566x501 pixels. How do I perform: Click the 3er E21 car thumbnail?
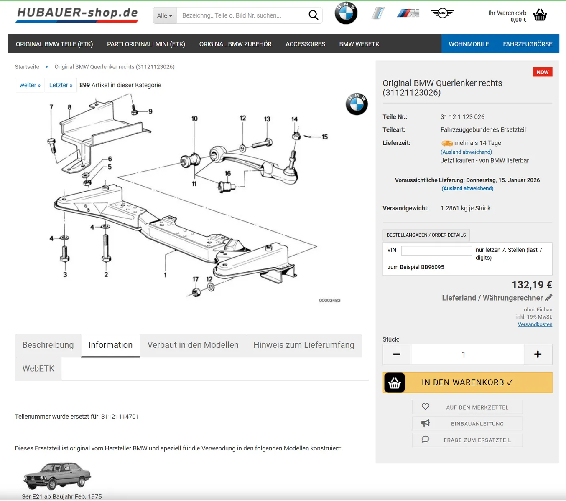57,476
